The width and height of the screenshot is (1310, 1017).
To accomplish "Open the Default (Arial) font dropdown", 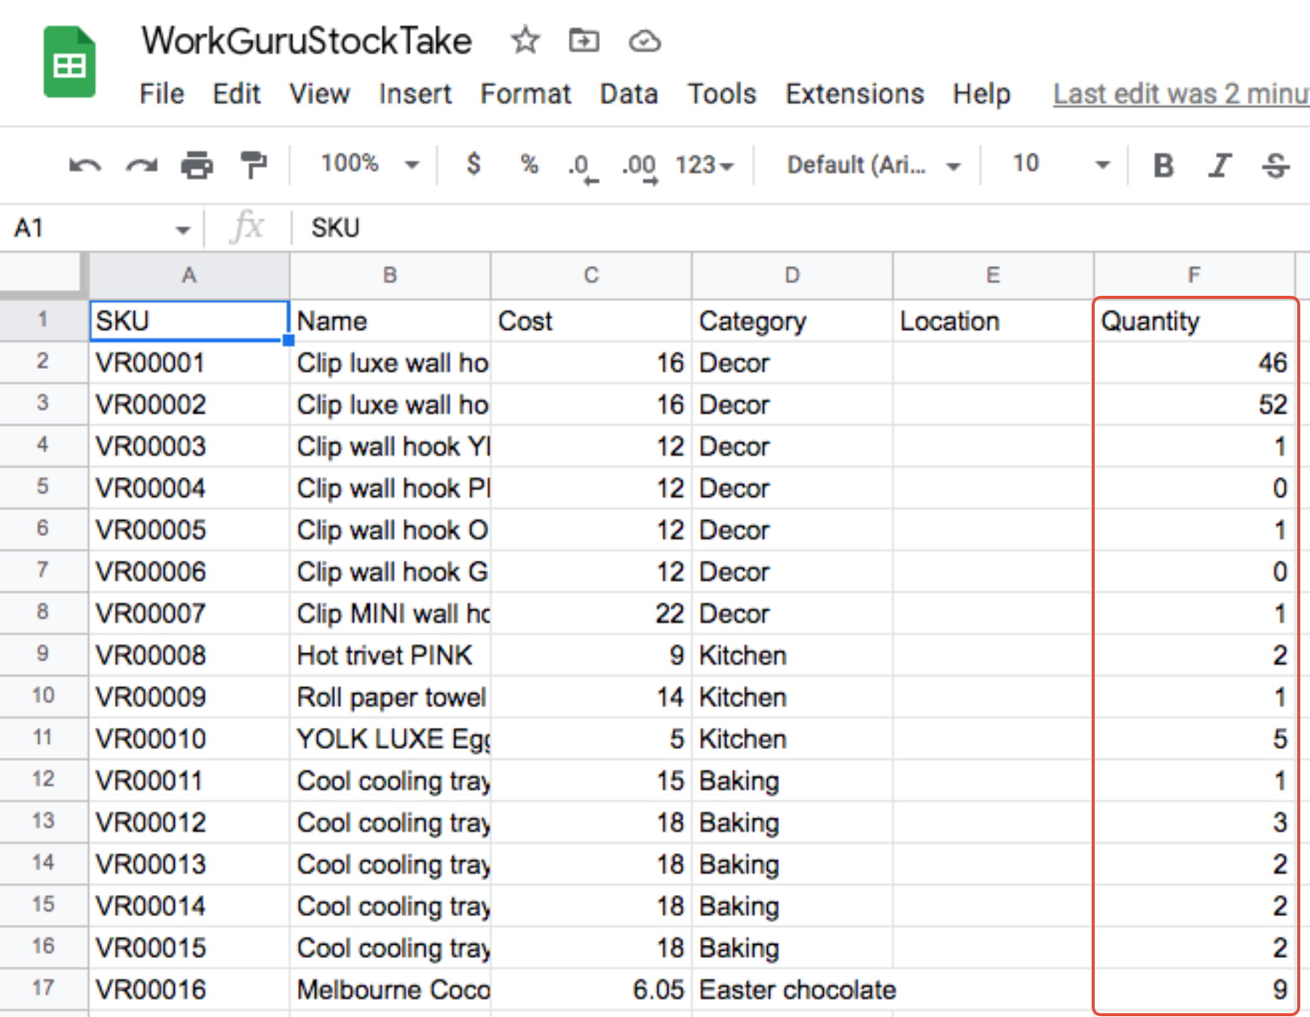I will [x=874, y=164].
